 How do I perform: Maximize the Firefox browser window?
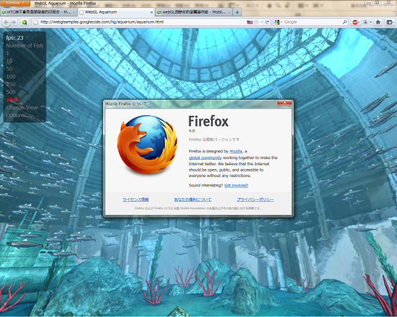(x=377, y=2)
